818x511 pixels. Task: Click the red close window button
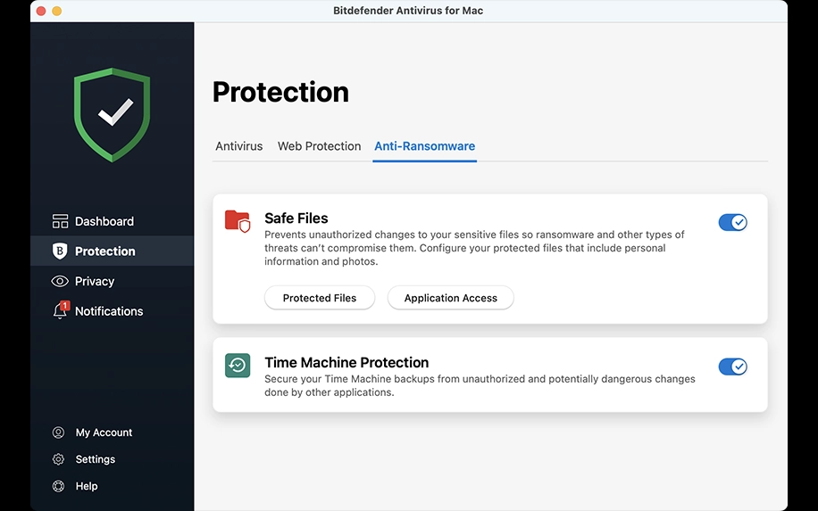click(41, 11)
